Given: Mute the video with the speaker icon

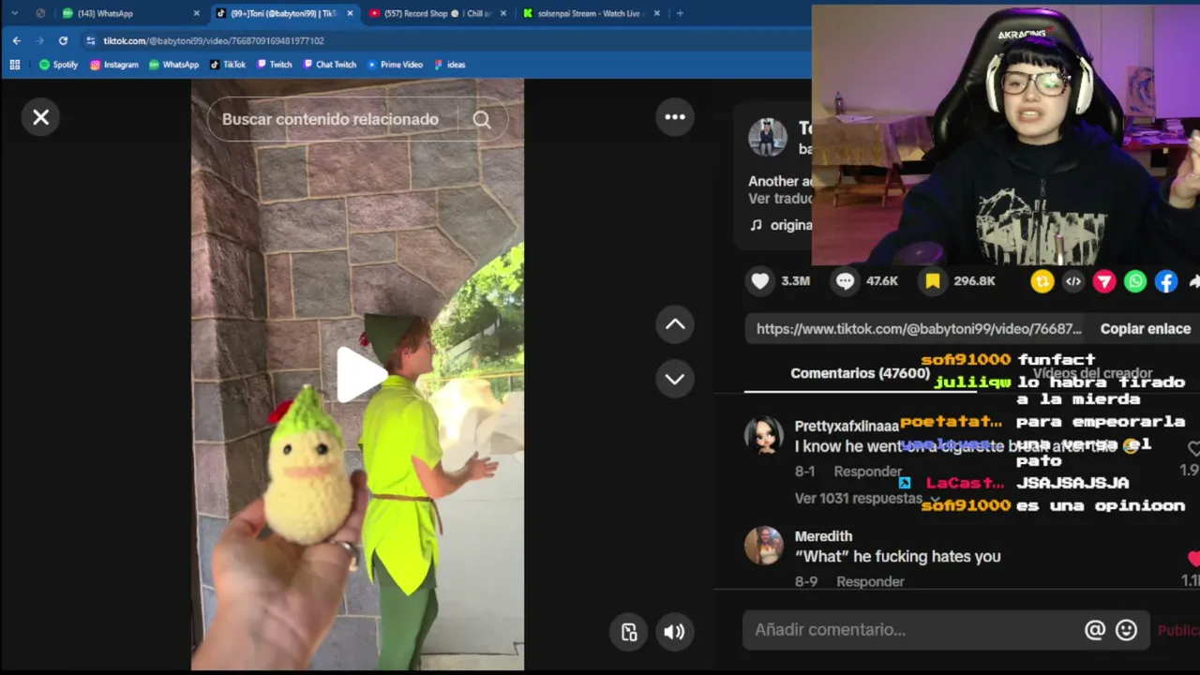Looking at the screenshot, I should click(674, 632).
